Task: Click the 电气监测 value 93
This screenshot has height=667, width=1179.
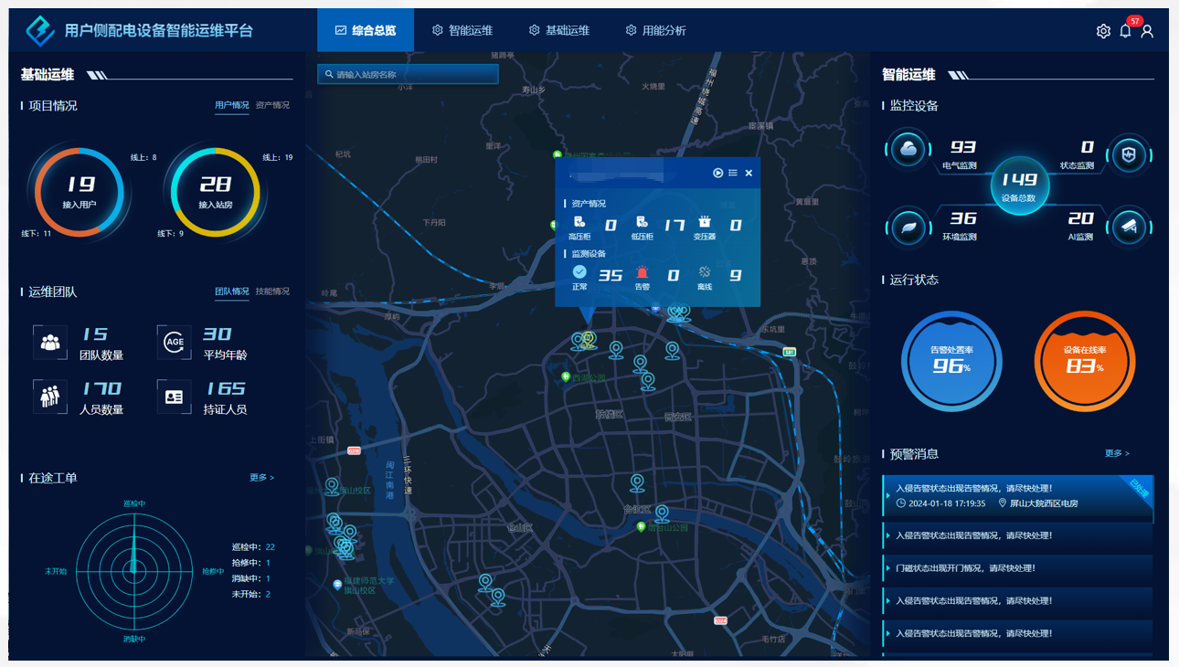Action: (x=963, y=147)
